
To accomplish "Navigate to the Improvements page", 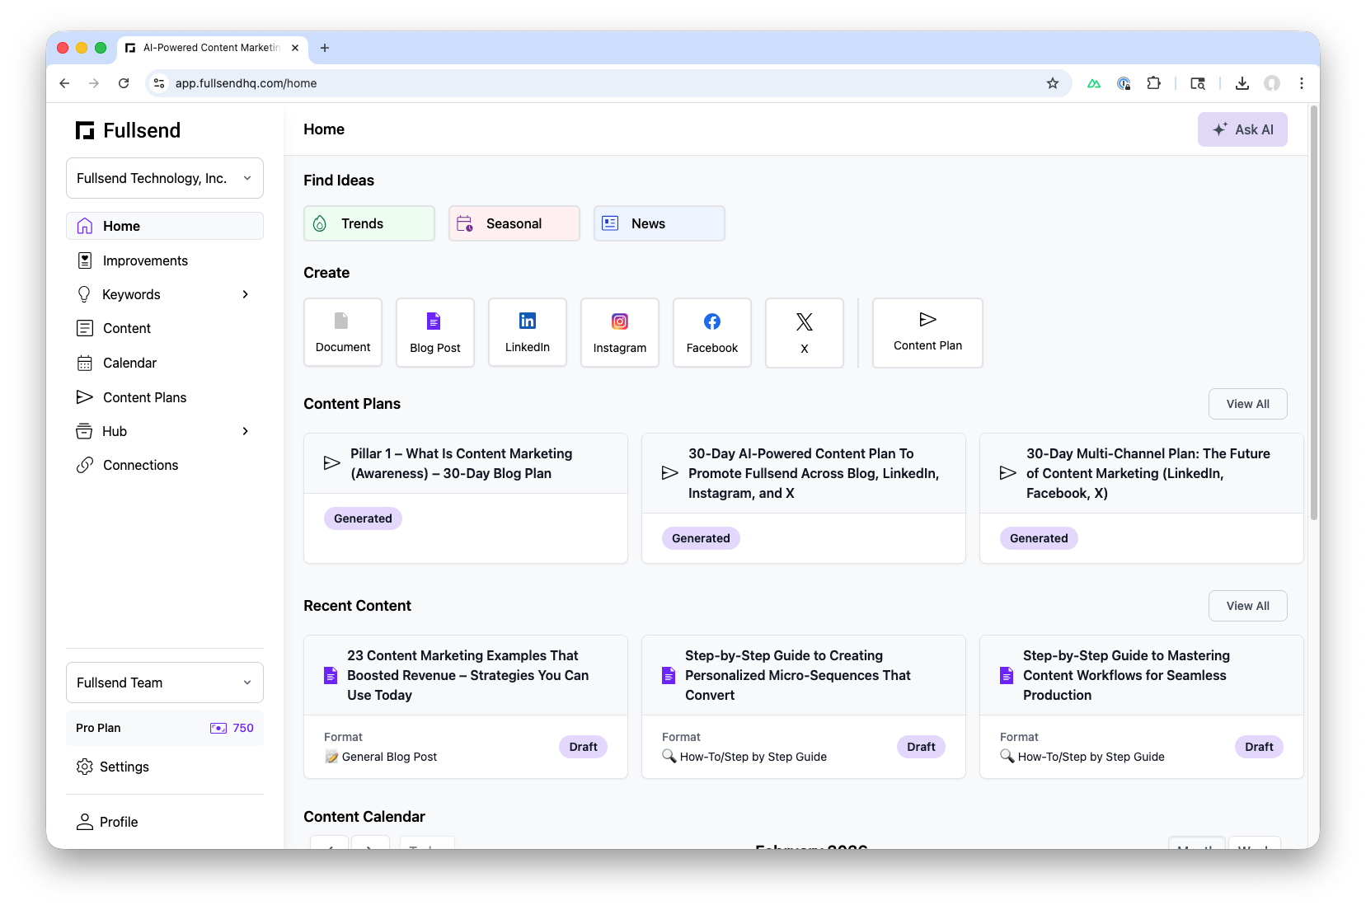I will tap(145, 260).
